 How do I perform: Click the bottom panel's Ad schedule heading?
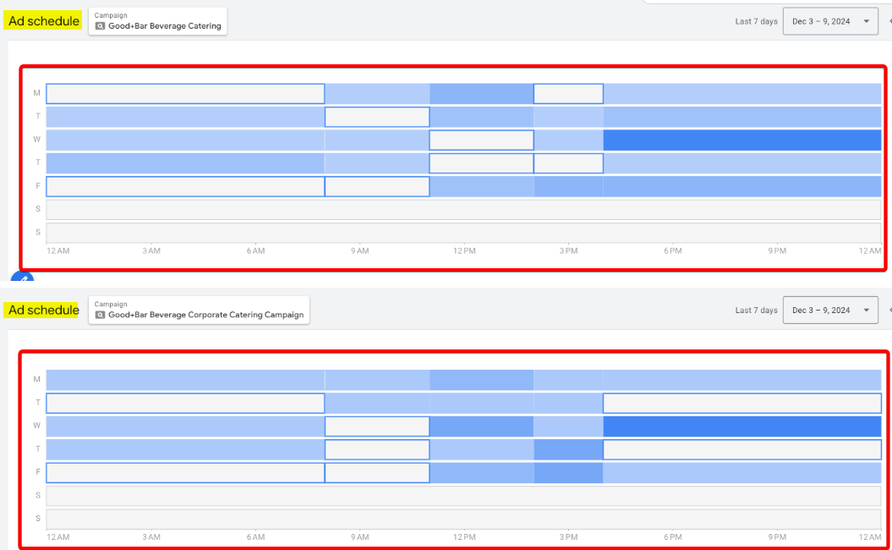point(44,311)
